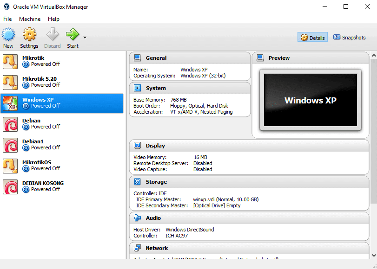Click the Windows XP (32-bit) OS value
Viewport: 377px width, 269px height.
pos(203,76)
